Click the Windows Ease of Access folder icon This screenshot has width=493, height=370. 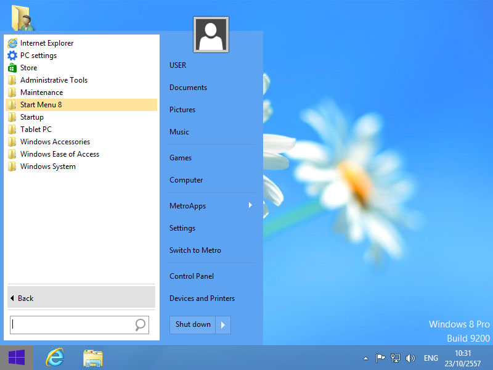click(12, 154)
